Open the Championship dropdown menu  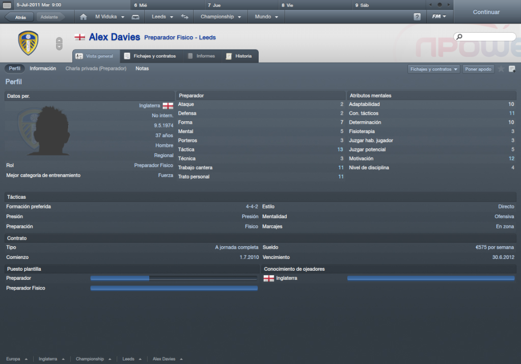(x=221, y=17)
